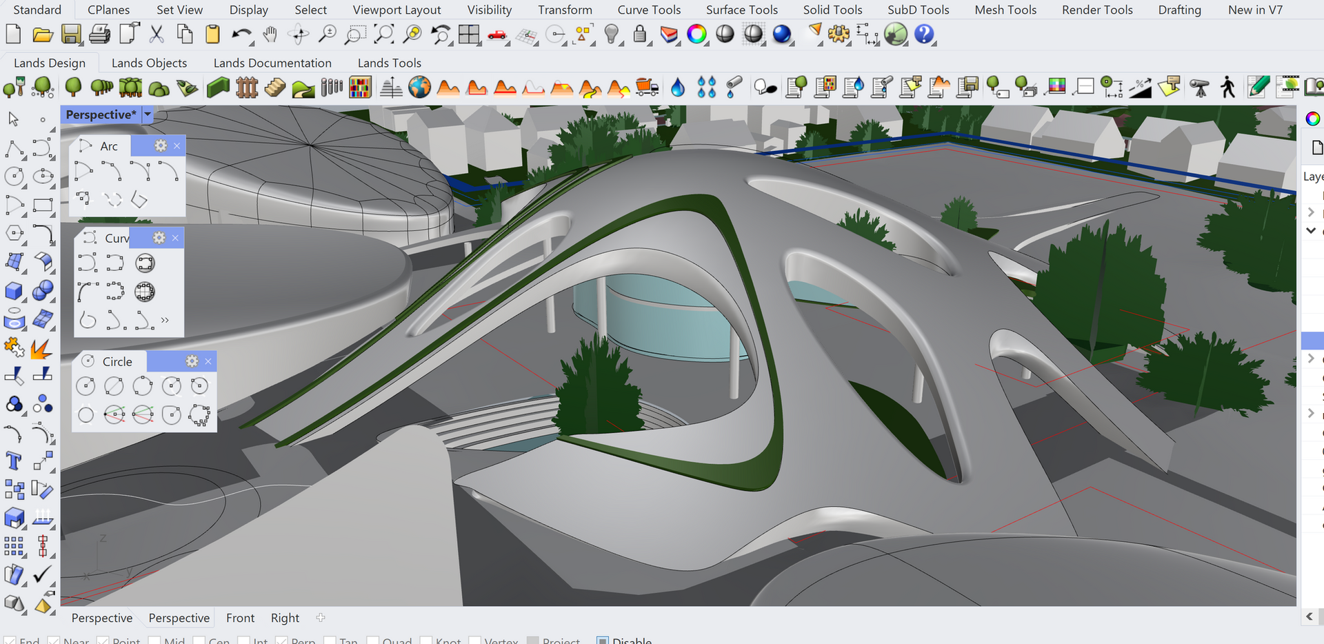Create a stair with the steps icon
Image resolution: width=1324 pixels, height=644 pixels.
point(274,88)
